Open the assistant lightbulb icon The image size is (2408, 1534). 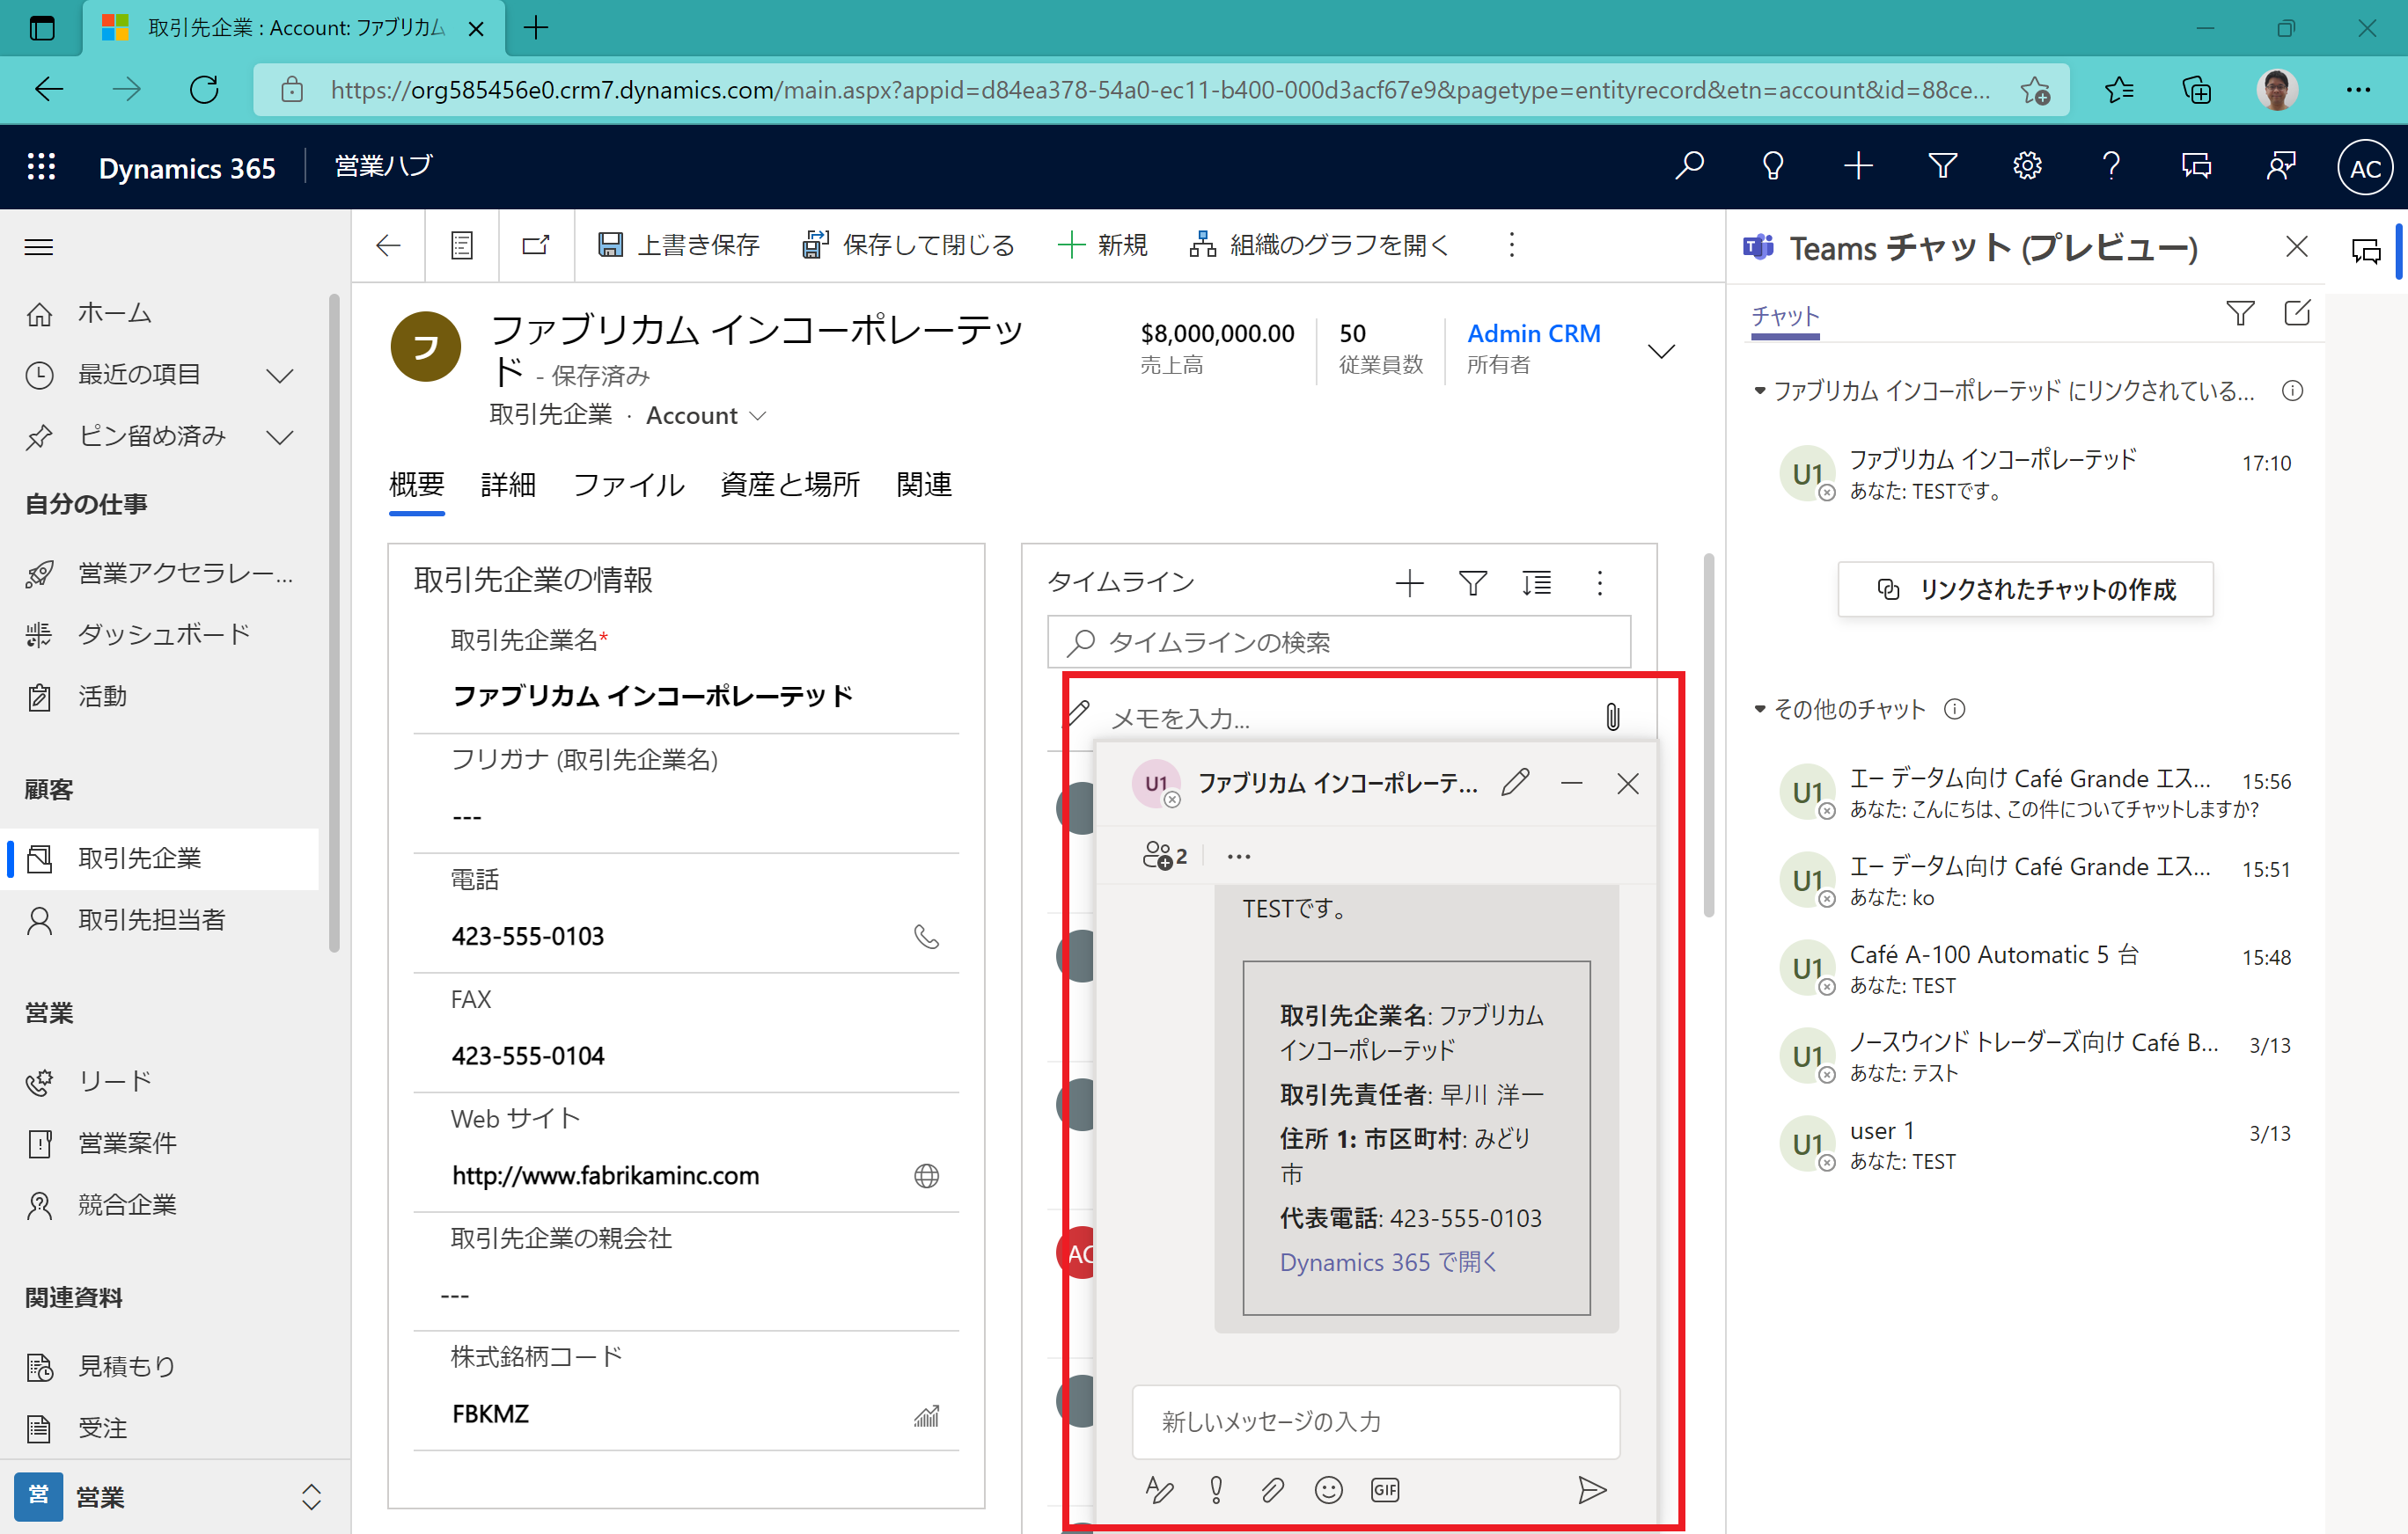coord(1773,164)
